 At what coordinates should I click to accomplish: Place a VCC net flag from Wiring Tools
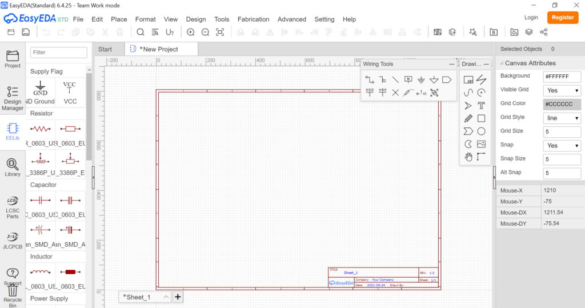pyautogui.click(x=370, y=92)
